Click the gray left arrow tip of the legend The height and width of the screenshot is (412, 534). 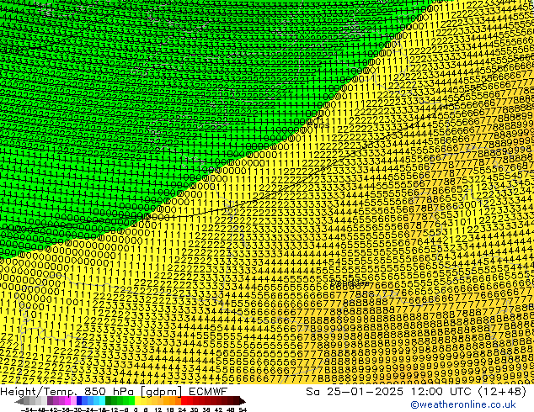(x=19, y=401)
